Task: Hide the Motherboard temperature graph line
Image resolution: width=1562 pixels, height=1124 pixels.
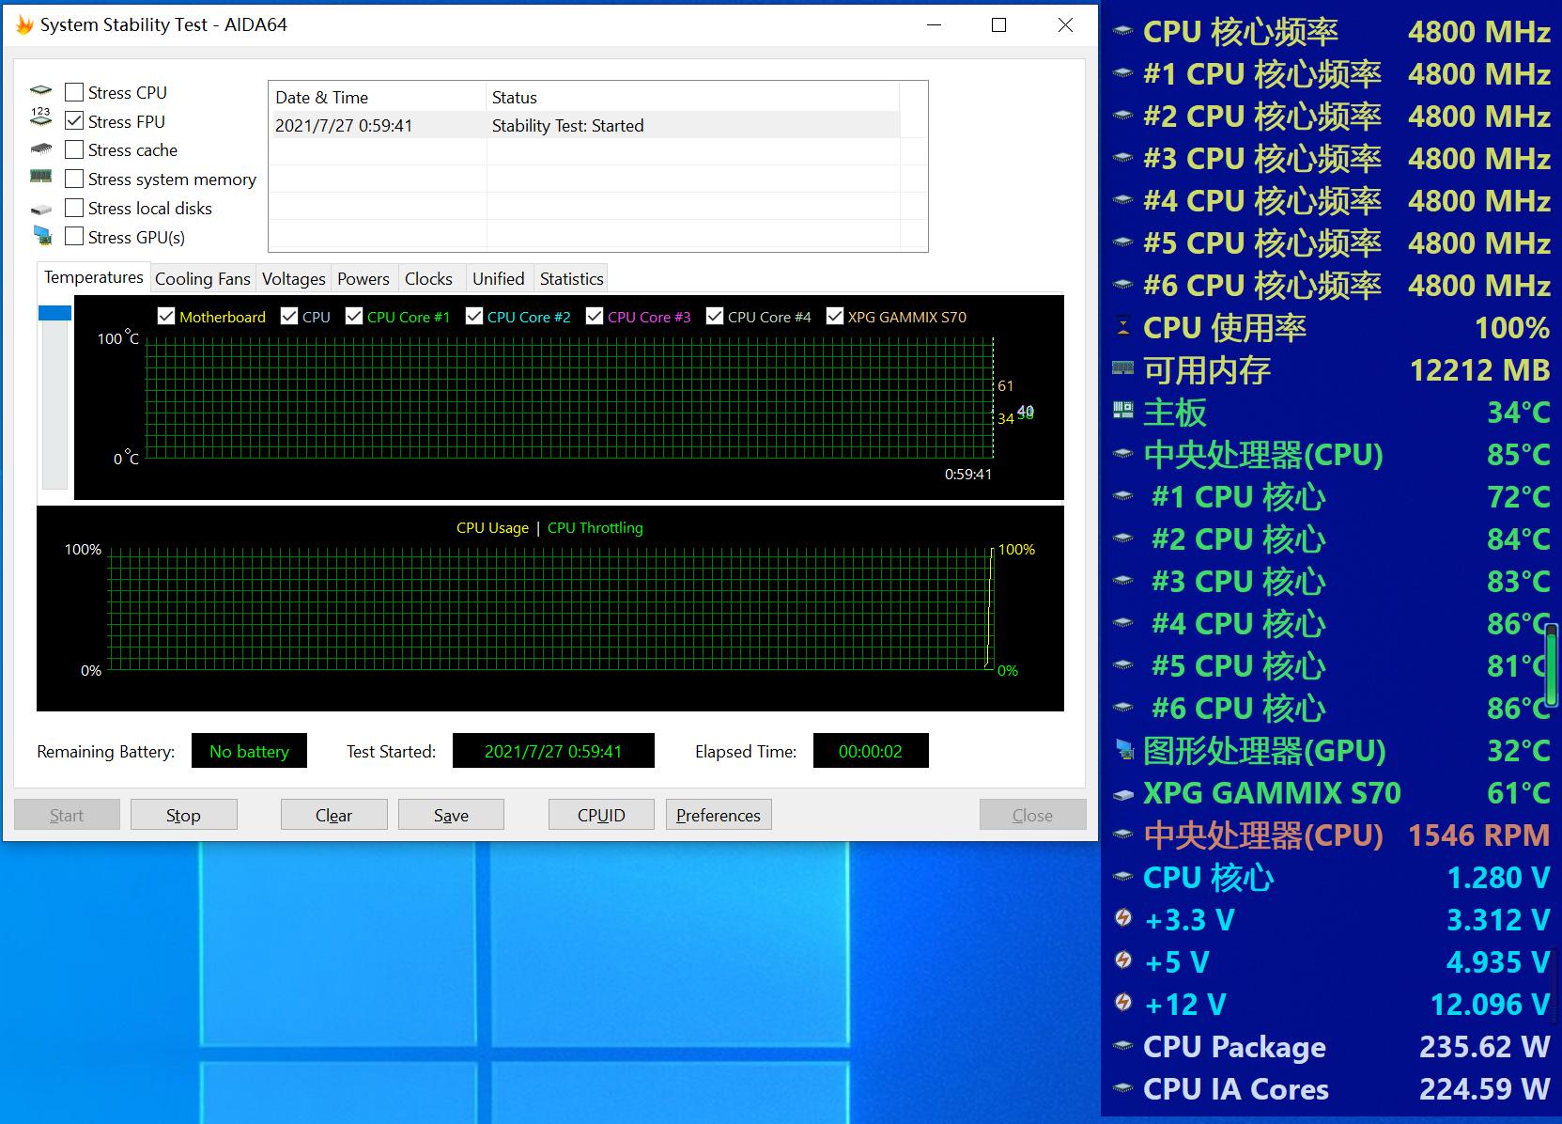Action: tap(166, 317)
